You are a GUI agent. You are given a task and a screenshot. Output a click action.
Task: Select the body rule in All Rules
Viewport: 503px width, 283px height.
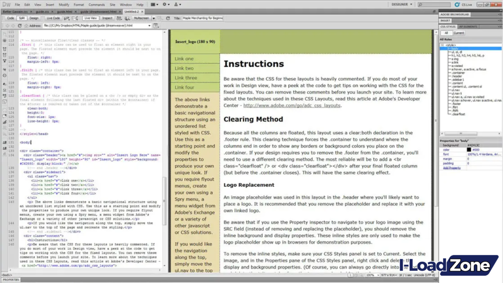[x=453, y=48]
